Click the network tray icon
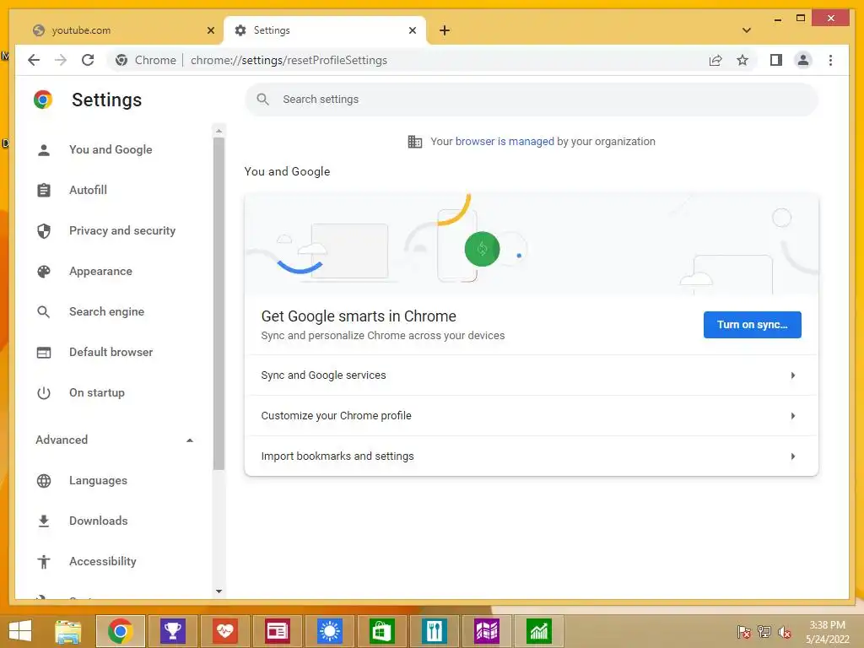Image resolution: width=864 pixels, height=648 pixels. pyautogui.click(x=764, y=632)
